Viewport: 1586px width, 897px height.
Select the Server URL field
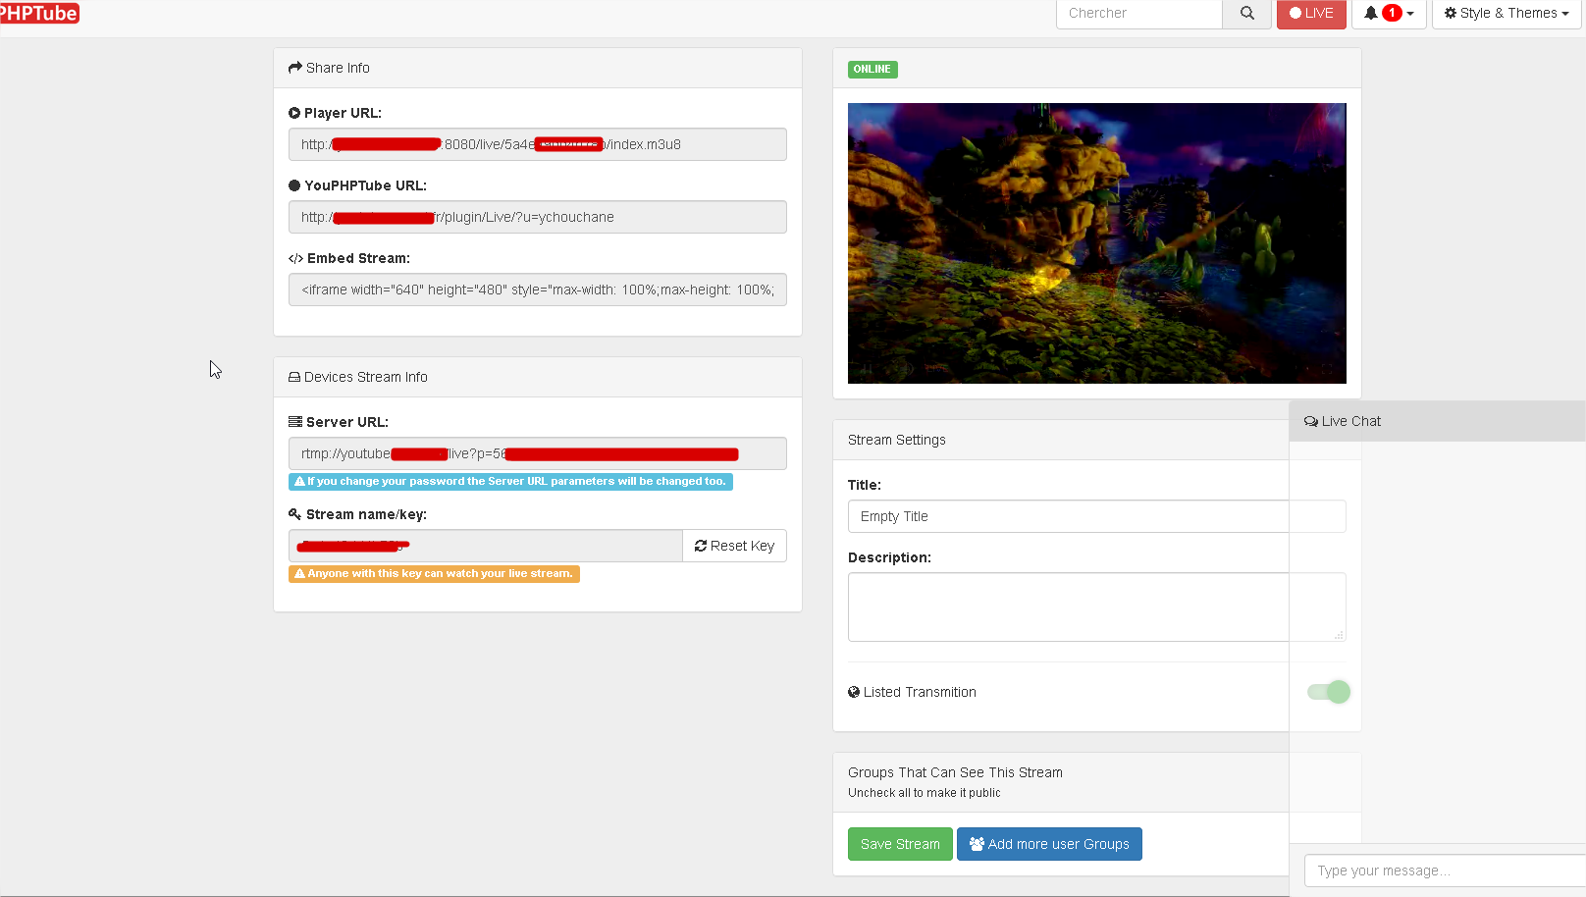tap(538, 453)
